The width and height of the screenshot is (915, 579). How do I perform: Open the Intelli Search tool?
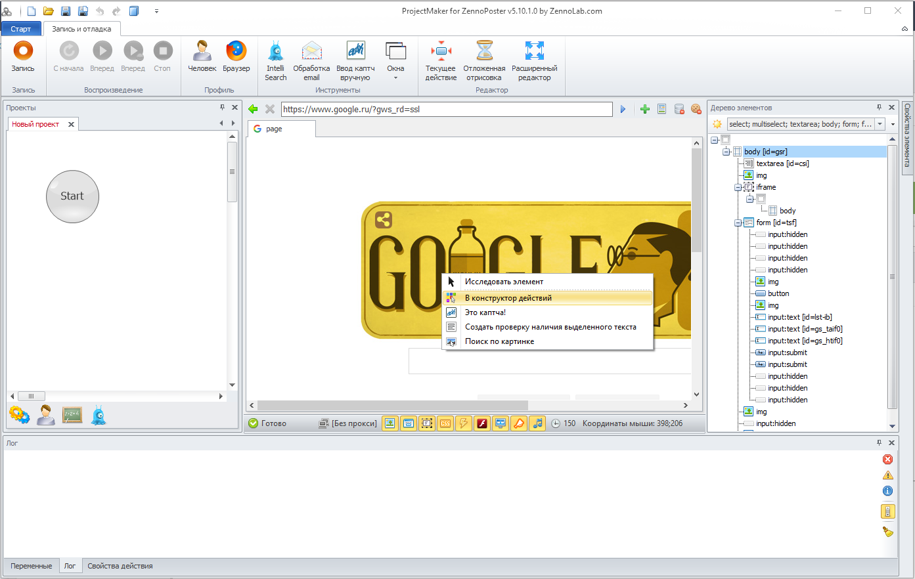coord(275,60)
